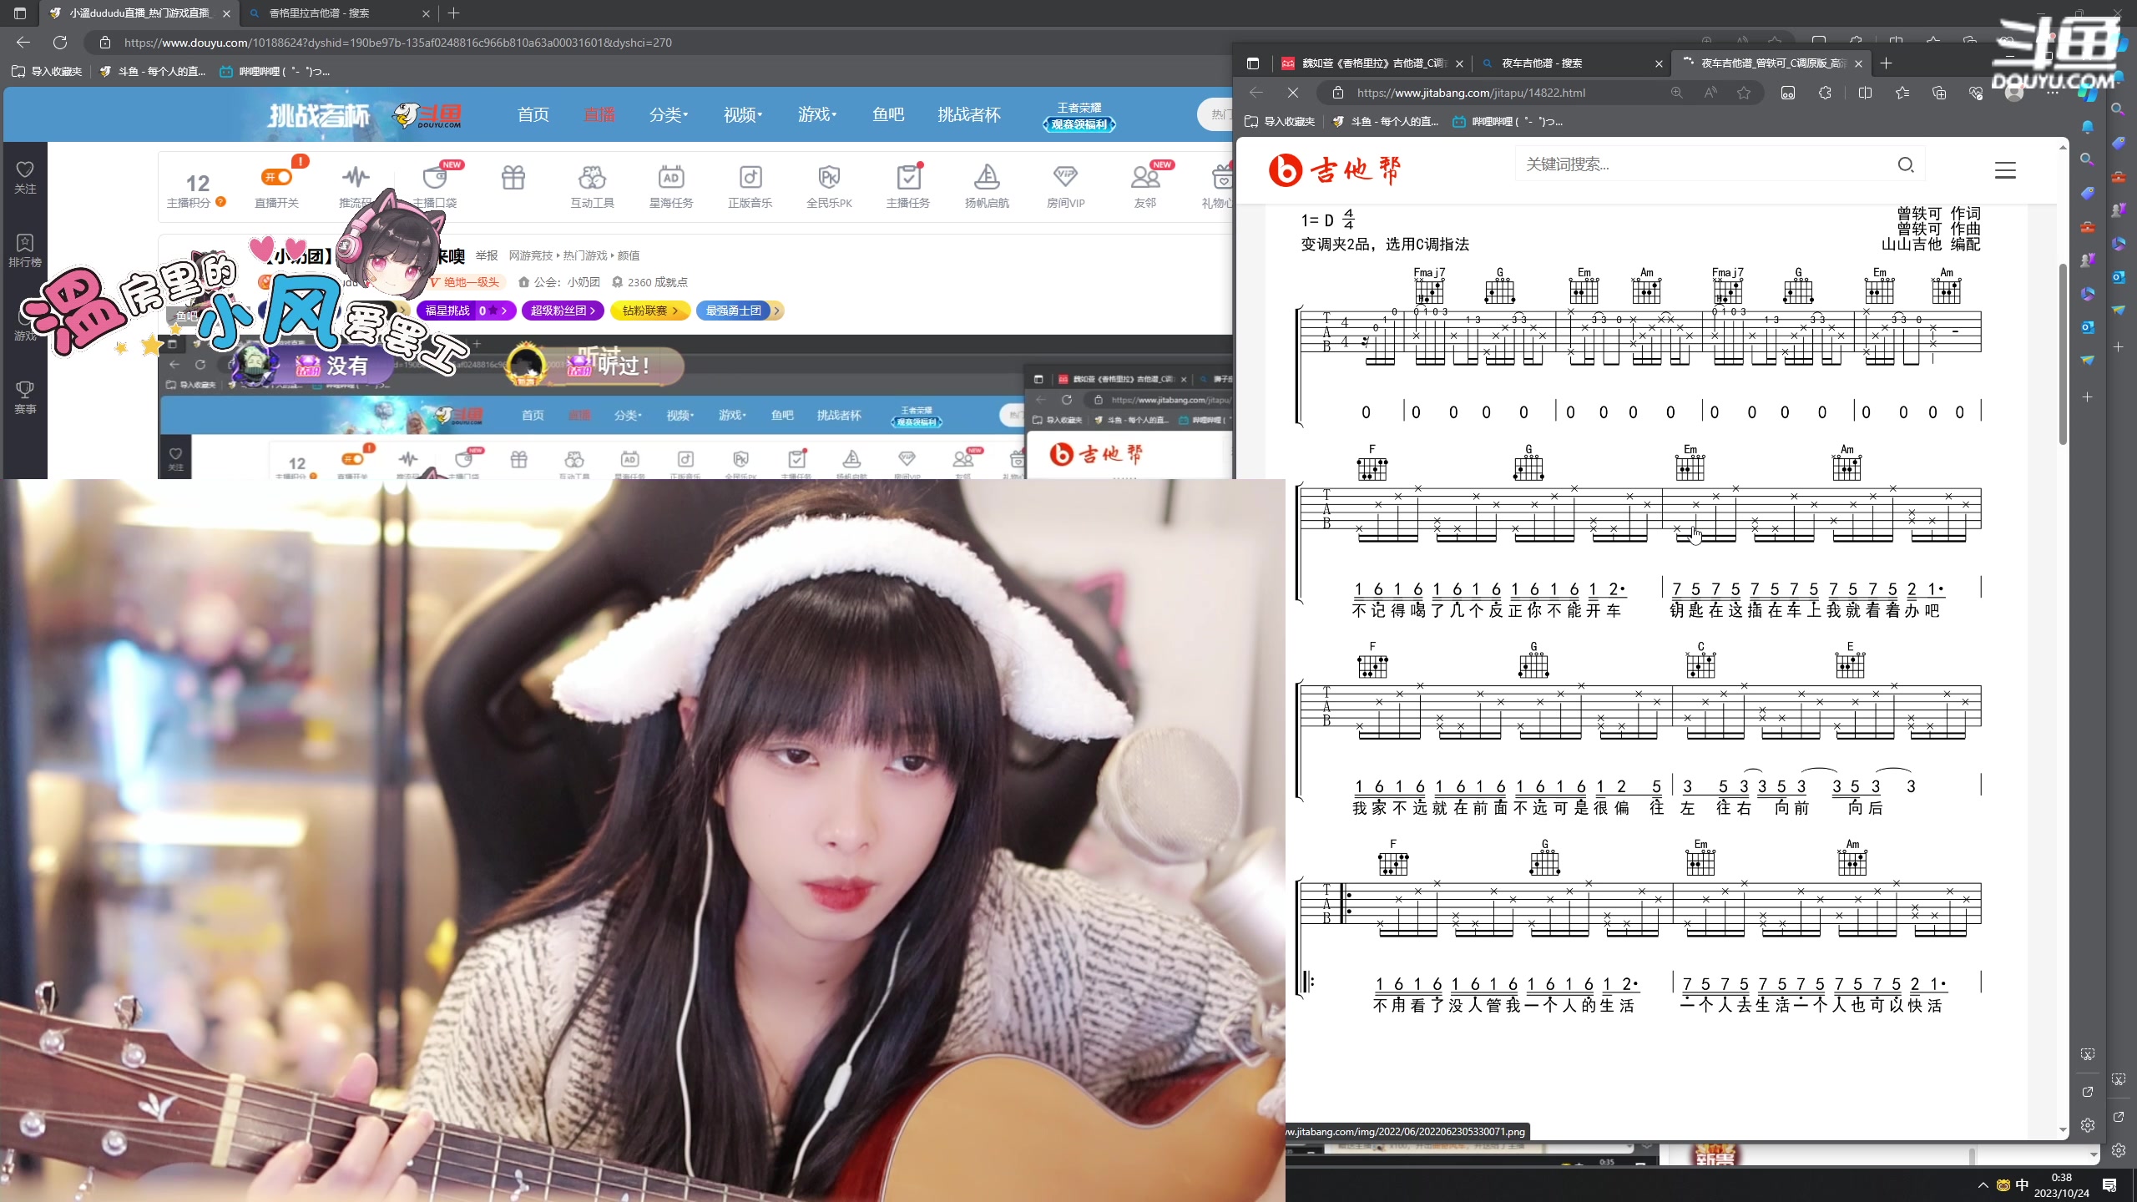The height and width of the screenshot is (1202, 2137).
Task: Open 星海任务 AD tasks icon
Action: click(x=671, y=177)
